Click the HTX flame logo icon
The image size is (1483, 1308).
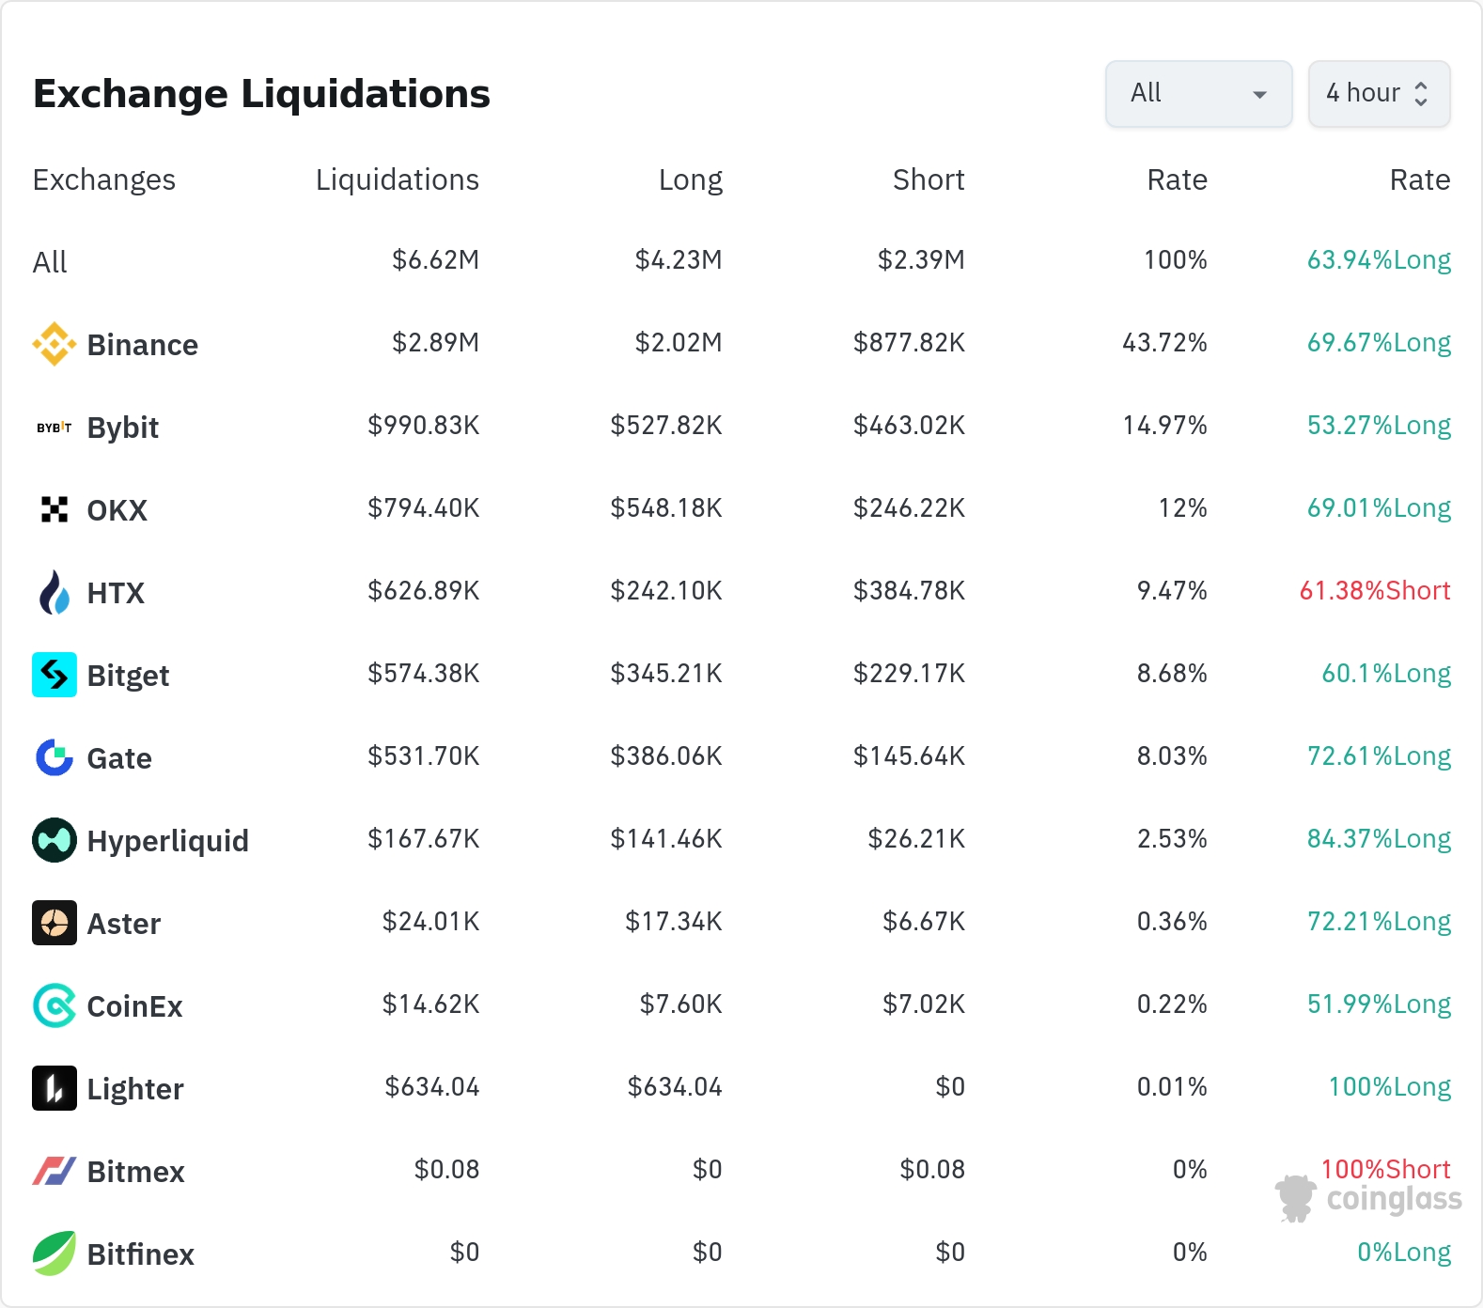point(55,592)
